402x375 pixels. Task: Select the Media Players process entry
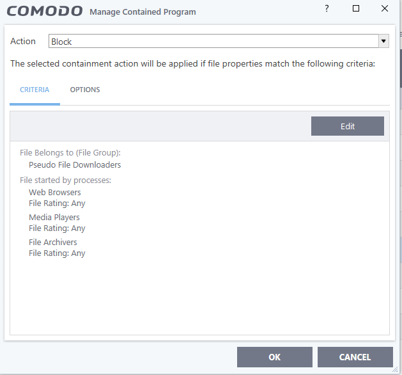[54, 217]
